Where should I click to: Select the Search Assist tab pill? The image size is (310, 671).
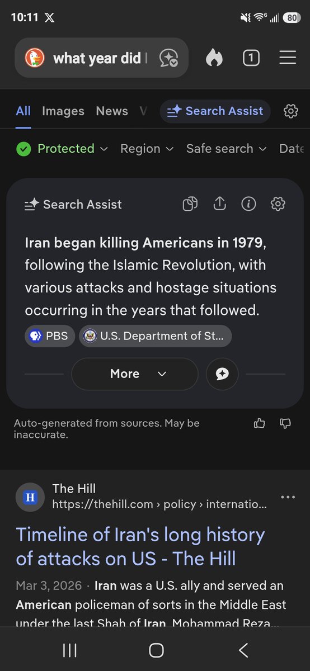[215, 111]
